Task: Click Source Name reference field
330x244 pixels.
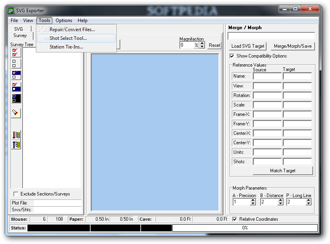Action: point(267,76)
